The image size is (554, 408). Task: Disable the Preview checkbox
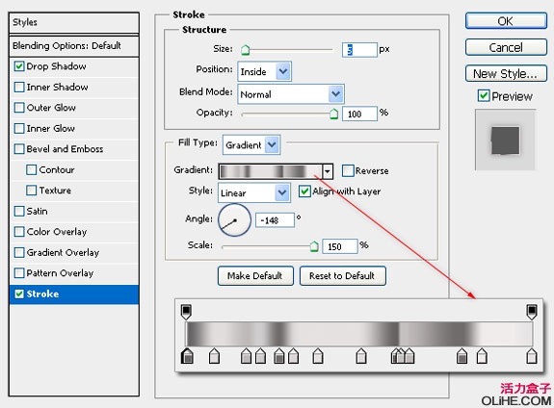(484, 95)
